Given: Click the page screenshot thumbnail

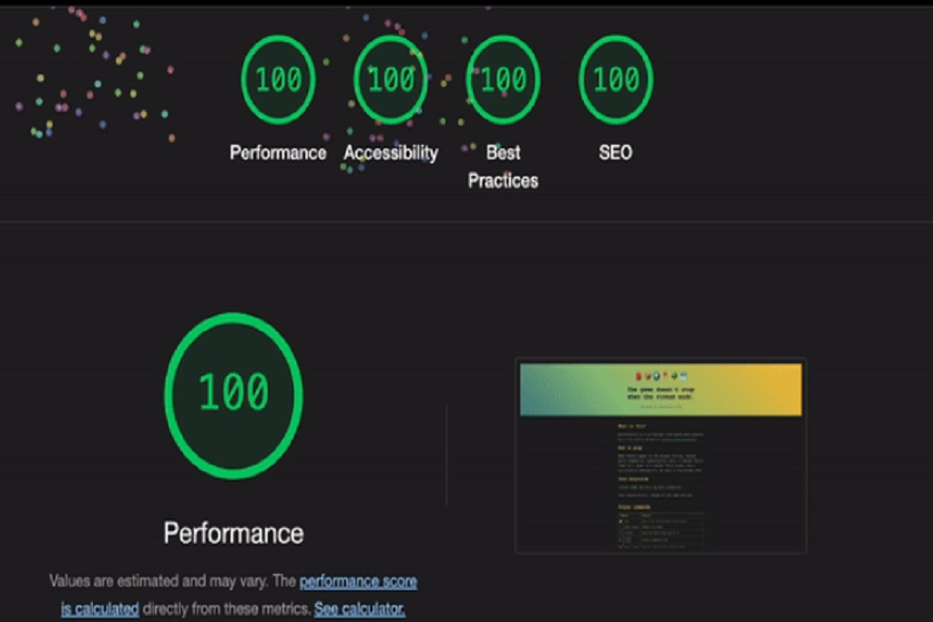Looking at the screenshot, I should pyautogui.click(x=661, y=456).
